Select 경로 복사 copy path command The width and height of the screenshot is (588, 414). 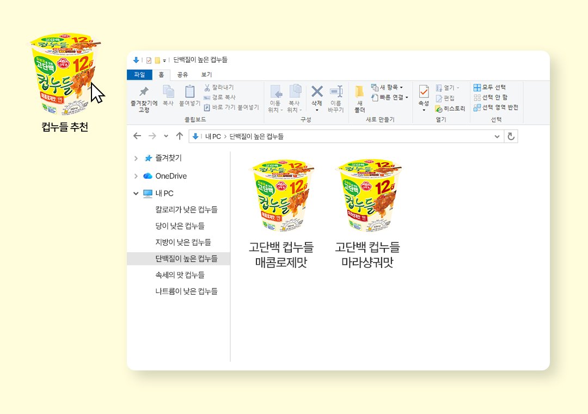tap(220, 97)
